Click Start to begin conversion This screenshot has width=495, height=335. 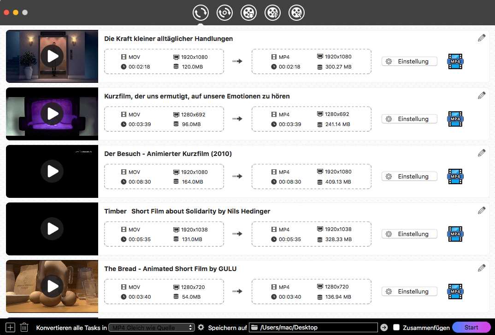pos(471,327)
